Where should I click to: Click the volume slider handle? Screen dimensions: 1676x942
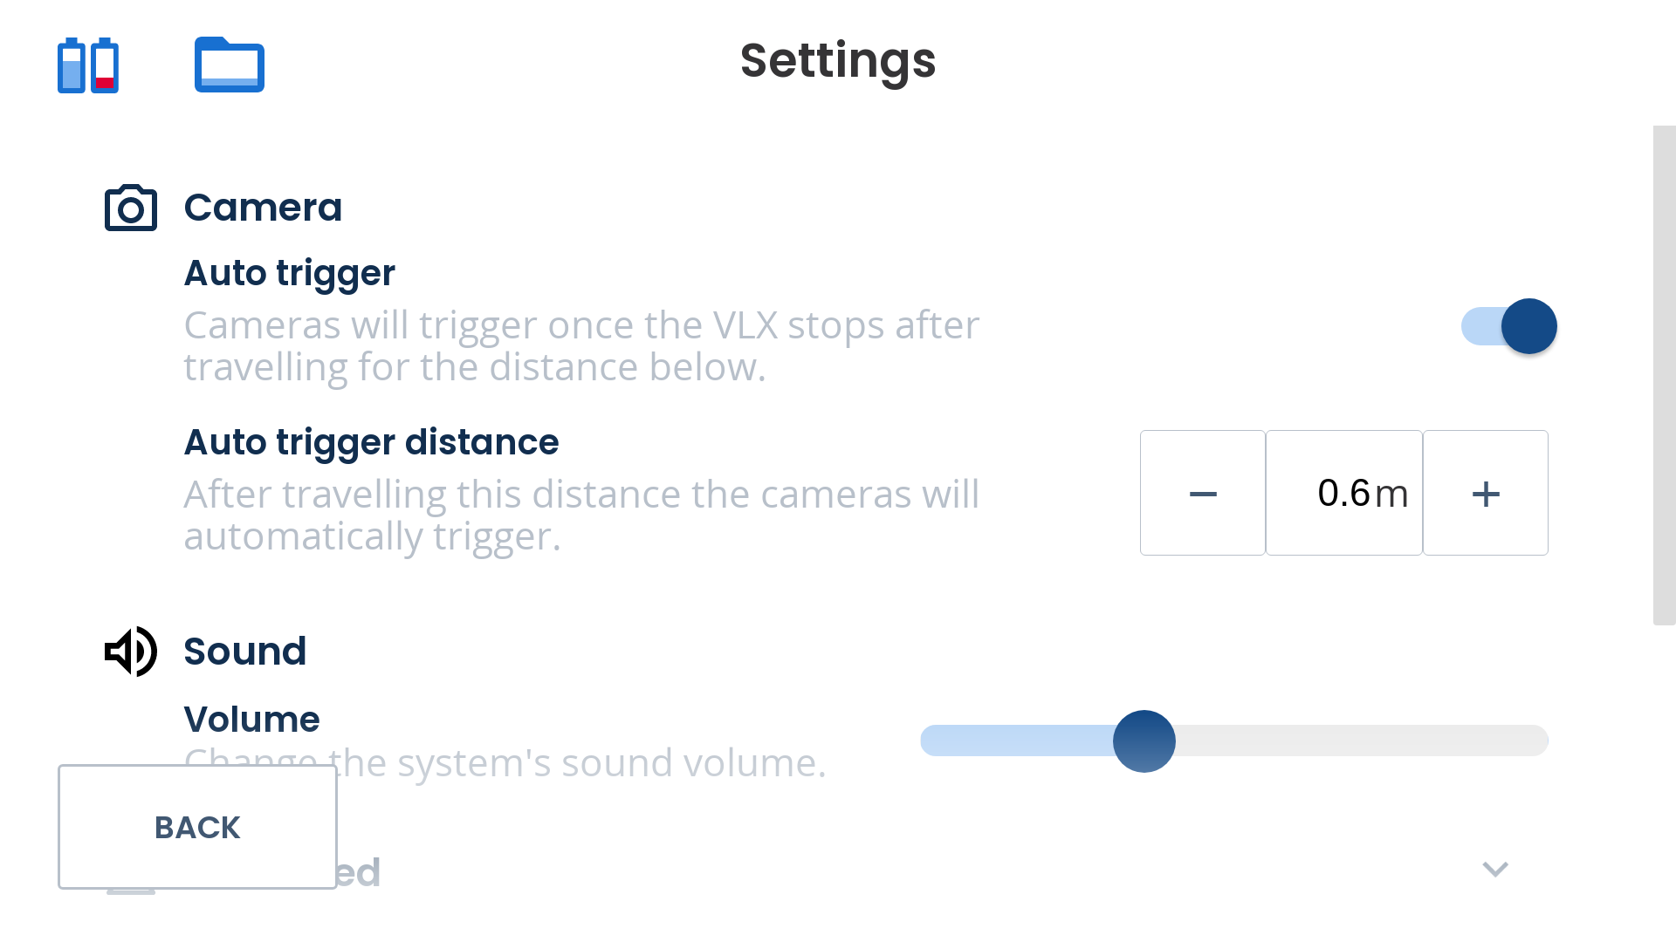coord(1144,741)
